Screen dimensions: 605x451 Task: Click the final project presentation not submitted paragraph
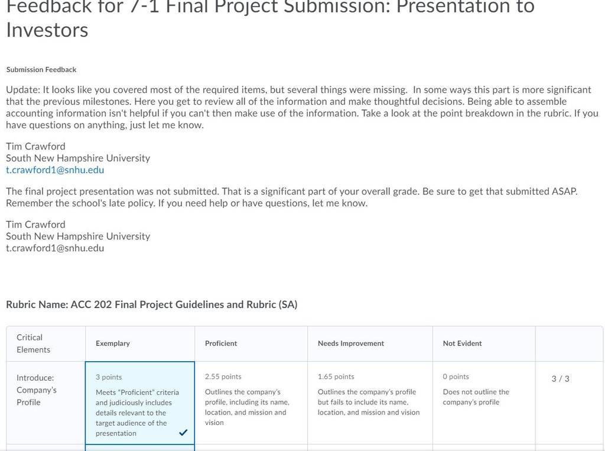point(292,197)
